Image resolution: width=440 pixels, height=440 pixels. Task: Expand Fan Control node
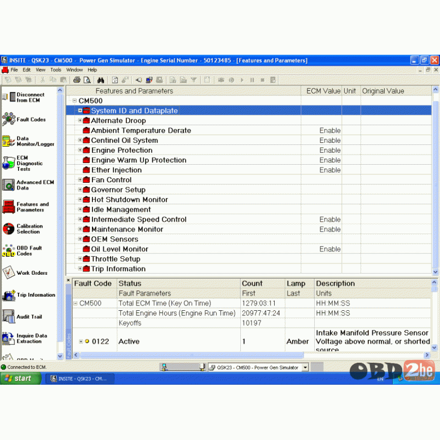click(x=80, y=179)
